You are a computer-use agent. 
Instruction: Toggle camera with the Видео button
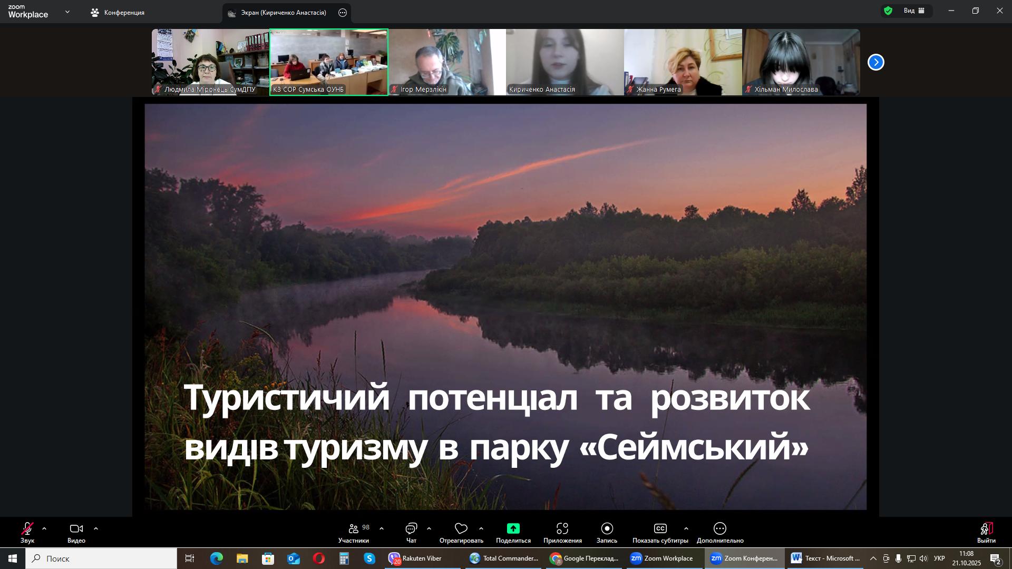click(x=76, y=529)
